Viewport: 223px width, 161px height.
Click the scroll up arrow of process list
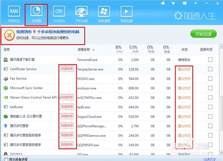pos(221,47)
